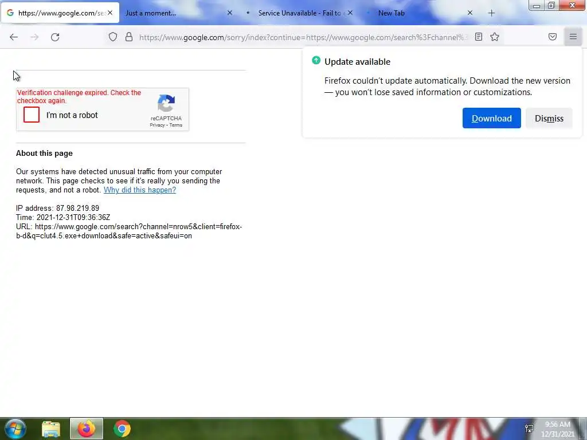Switch to the google.com search tab
This screenshot has height=440, width=587.
60,13
